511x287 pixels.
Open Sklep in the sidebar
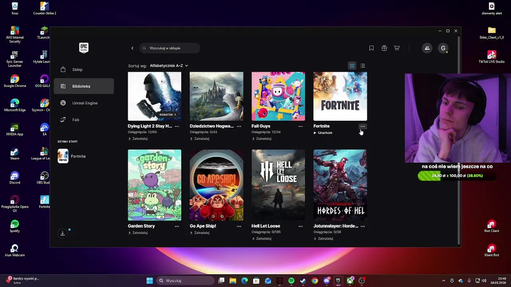click(84, 70)
